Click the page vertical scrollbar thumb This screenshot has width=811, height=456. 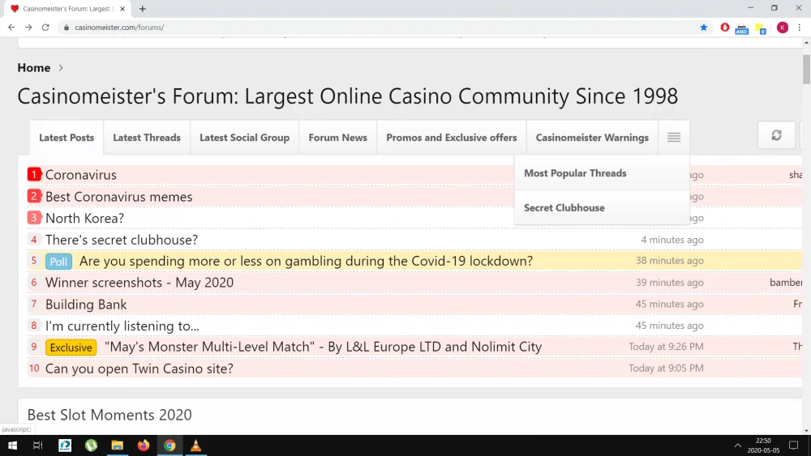[806, 69]
